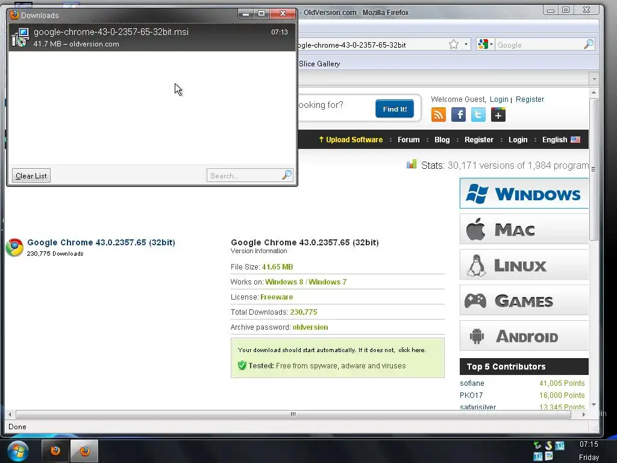617x463 pixels.
Task: Select the Linux category banner
Action: click(x=524, y=265)
